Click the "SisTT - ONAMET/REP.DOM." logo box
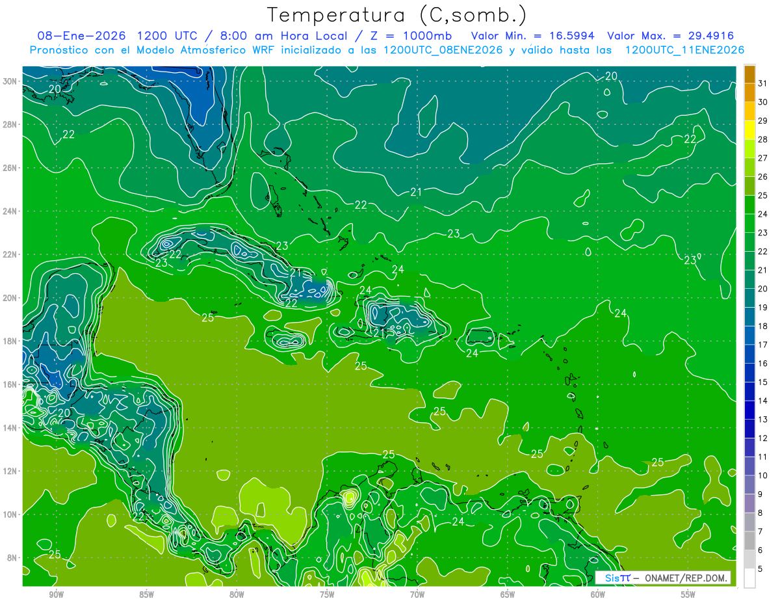This screenshot has height=603, width=780. click(x=662, y=578)
